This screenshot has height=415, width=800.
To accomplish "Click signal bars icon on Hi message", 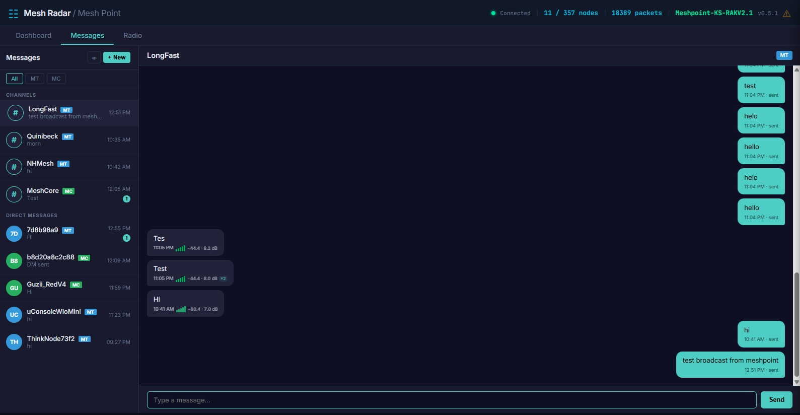I will coord(181,309).
